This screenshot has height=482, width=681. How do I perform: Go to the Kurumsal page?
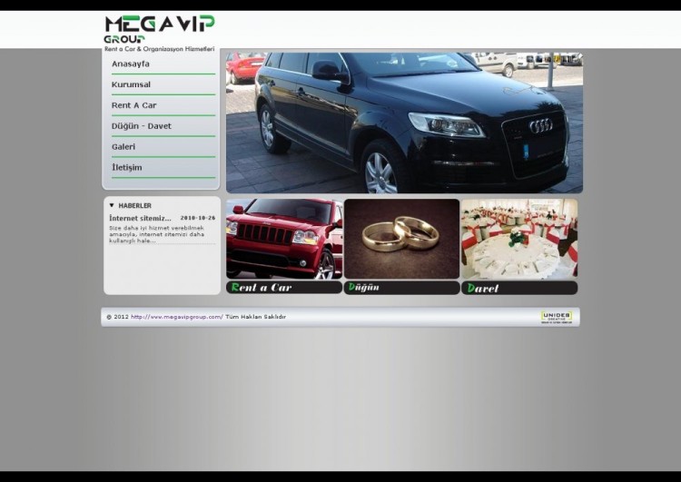point(131,85)
